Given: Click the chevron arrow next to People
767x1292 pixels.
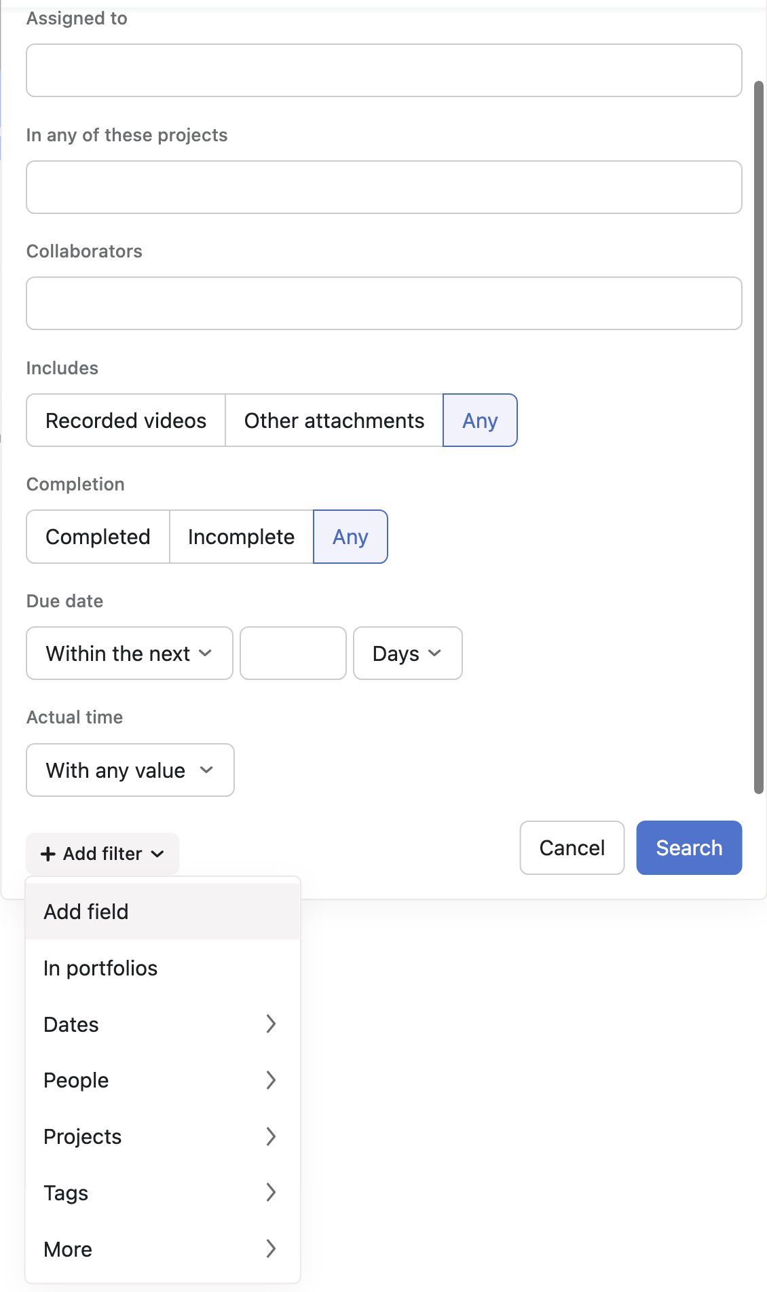Looking at the screenshot, I should click(x=271, y=1080).
